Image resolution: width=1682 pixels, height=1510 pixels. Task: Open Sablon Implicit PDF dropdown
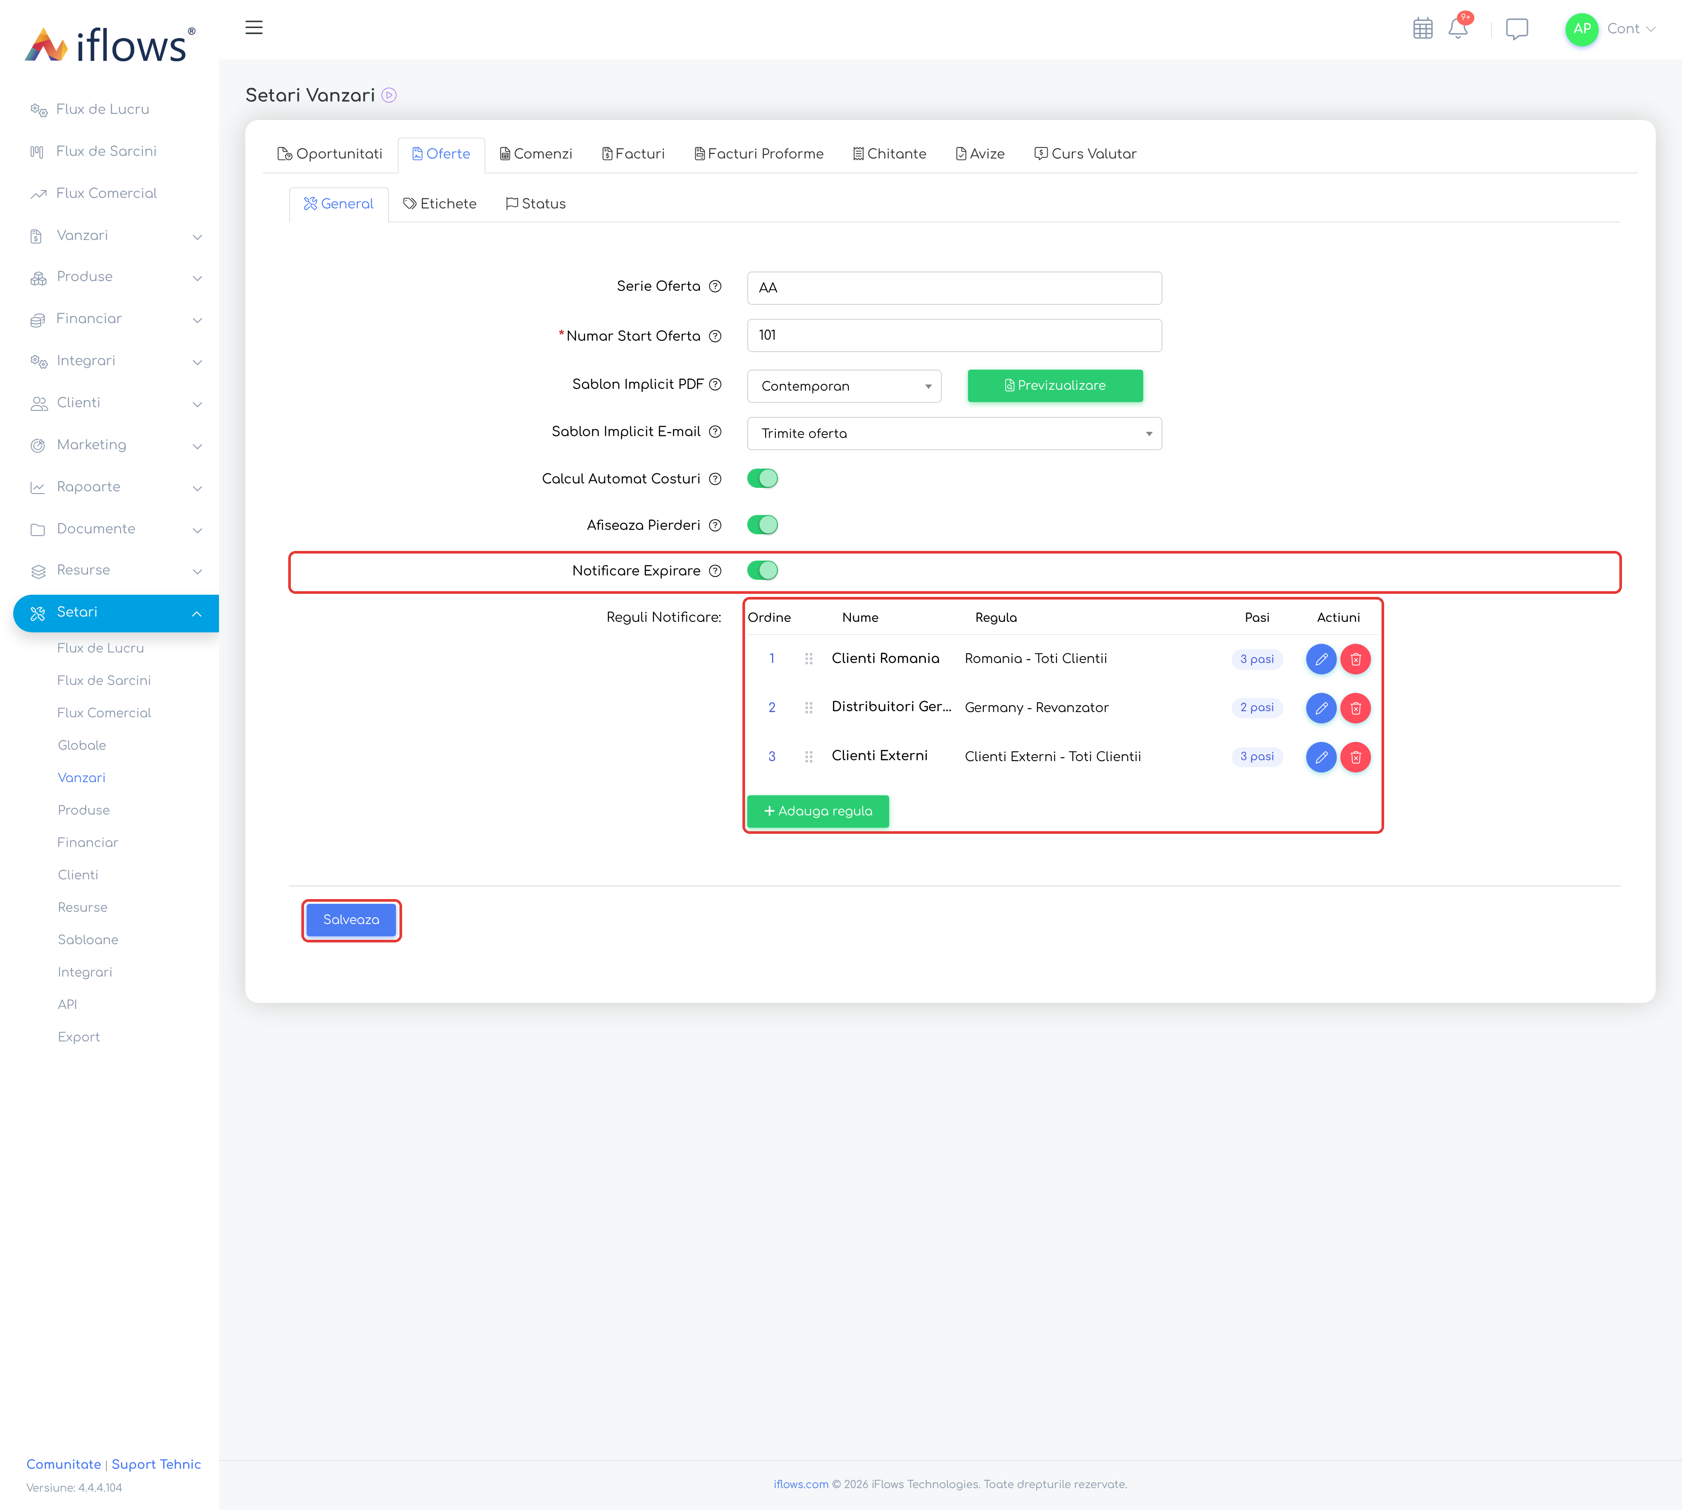(x=844, y=386)
